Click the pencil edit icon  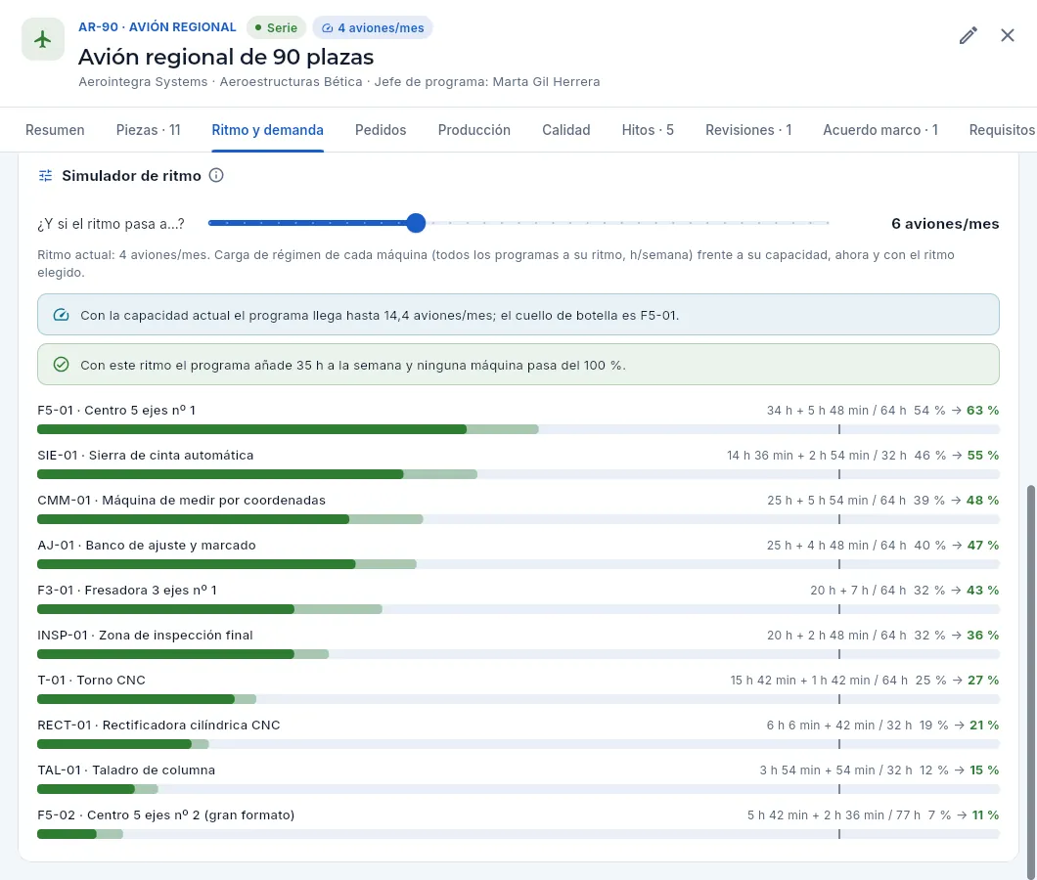[x=969, y=36]
